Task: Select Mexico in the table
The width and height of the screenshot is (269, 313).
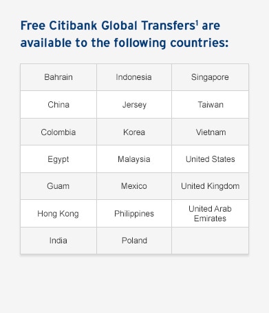Action: [134, 186]
